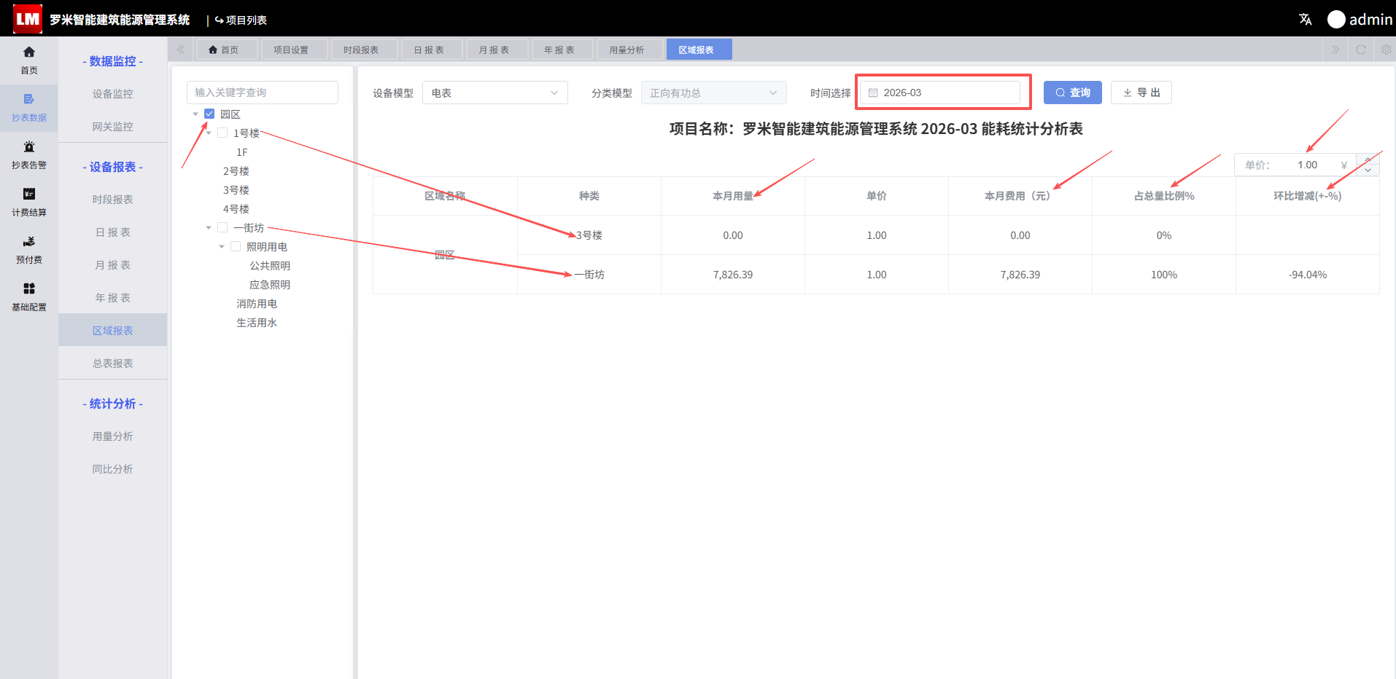This screenshot has width=1396, height=679.
Task: Select 公共照明 tree node
Action: point(270,265)
